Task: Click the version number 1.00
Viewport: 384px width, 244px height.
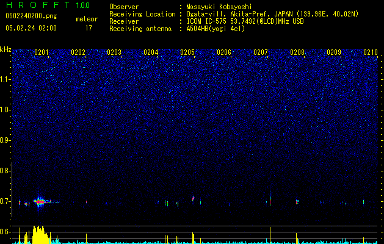Action: coord(83,5)
